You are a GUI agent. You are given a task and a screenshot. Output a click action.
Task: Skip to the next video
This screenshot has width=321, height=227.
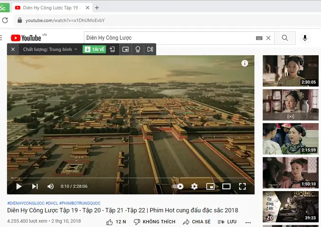[35, 186]
